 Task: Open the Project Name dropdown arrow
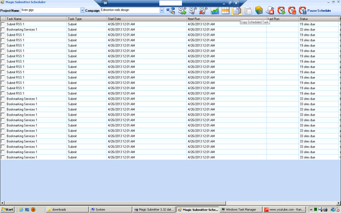[82, 10]
